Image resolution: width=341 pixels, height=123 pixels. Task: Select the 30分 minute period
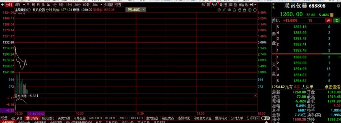77,5
